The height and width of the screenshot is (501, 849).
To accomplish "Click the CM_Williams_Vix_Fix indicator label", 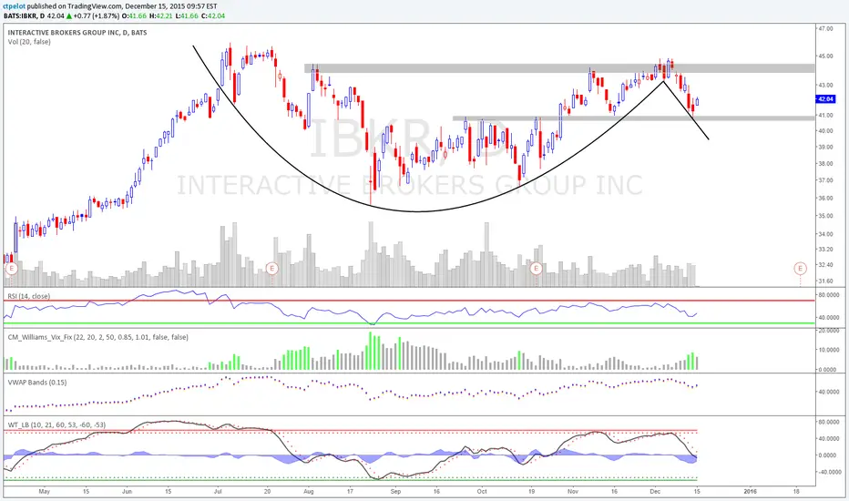I will point(98,337).
